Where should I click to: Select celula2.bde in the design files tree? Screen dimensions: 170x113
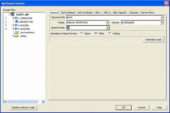(26, 18)
